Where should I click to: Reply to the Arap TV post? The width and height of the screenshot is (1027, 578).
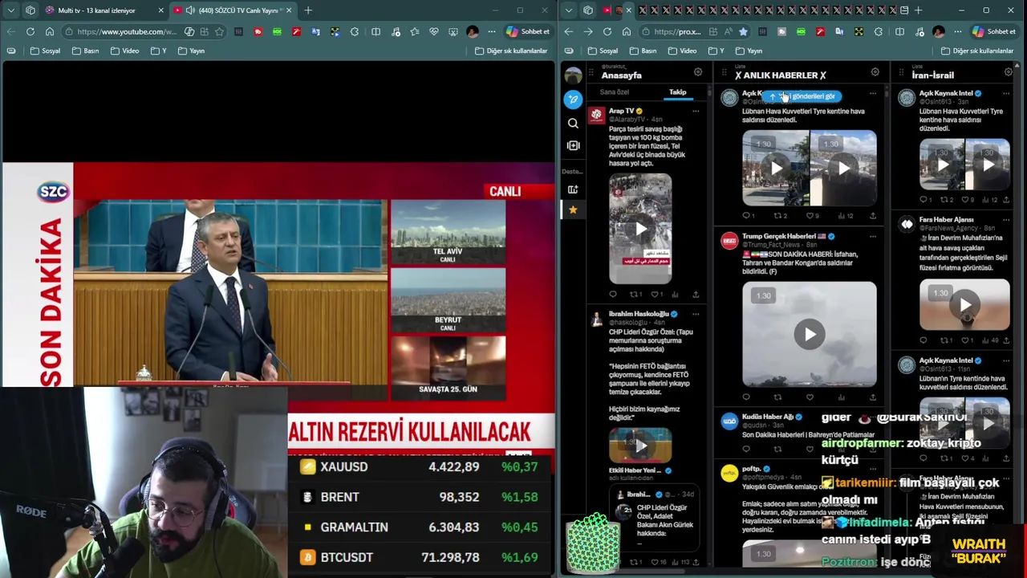(613, 294)
